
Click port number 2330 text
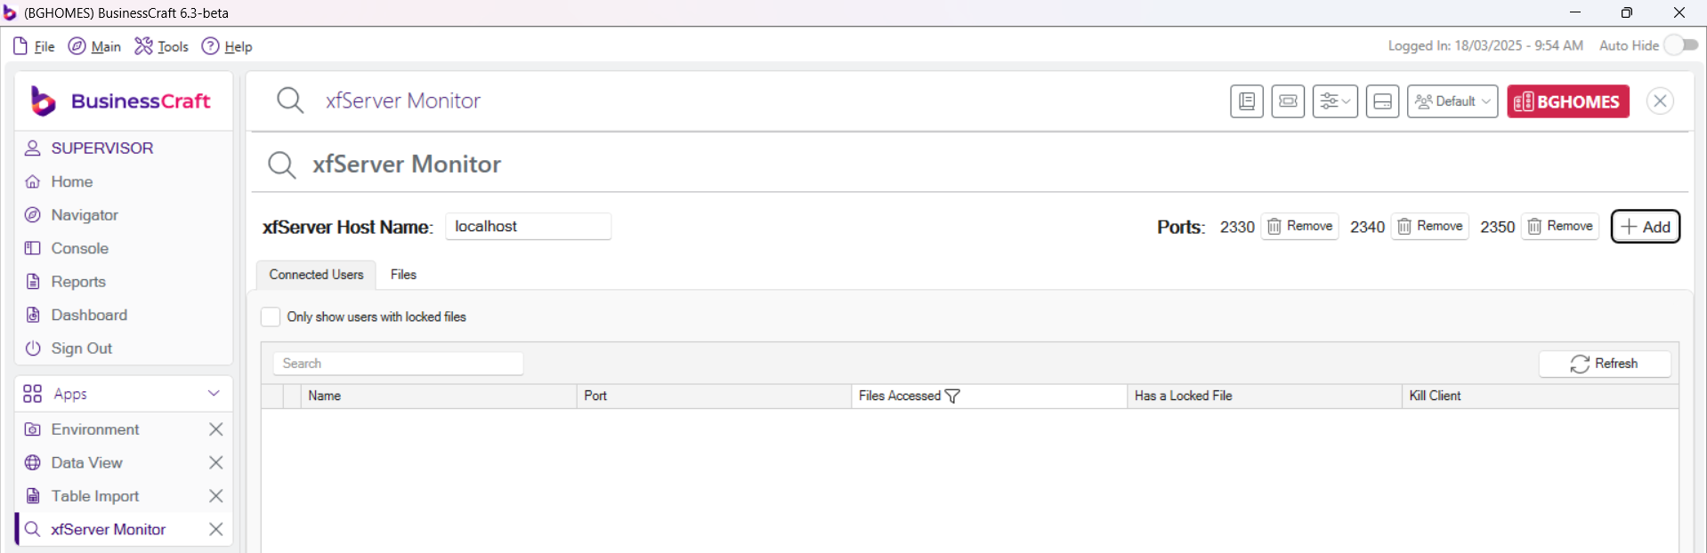[x=1237, y=227]
